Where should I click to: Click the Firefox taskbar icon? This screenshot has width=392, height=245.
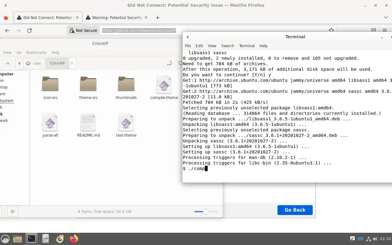pyautogui.click(x=74, y=239)
